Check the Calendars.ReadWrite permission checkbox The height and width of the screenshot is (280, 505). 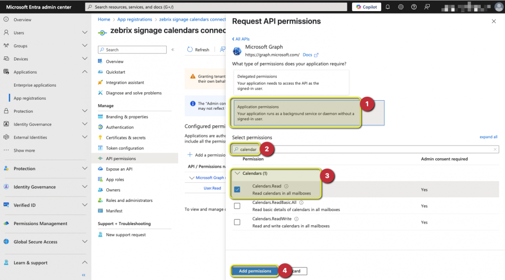[x=237, y=222]
